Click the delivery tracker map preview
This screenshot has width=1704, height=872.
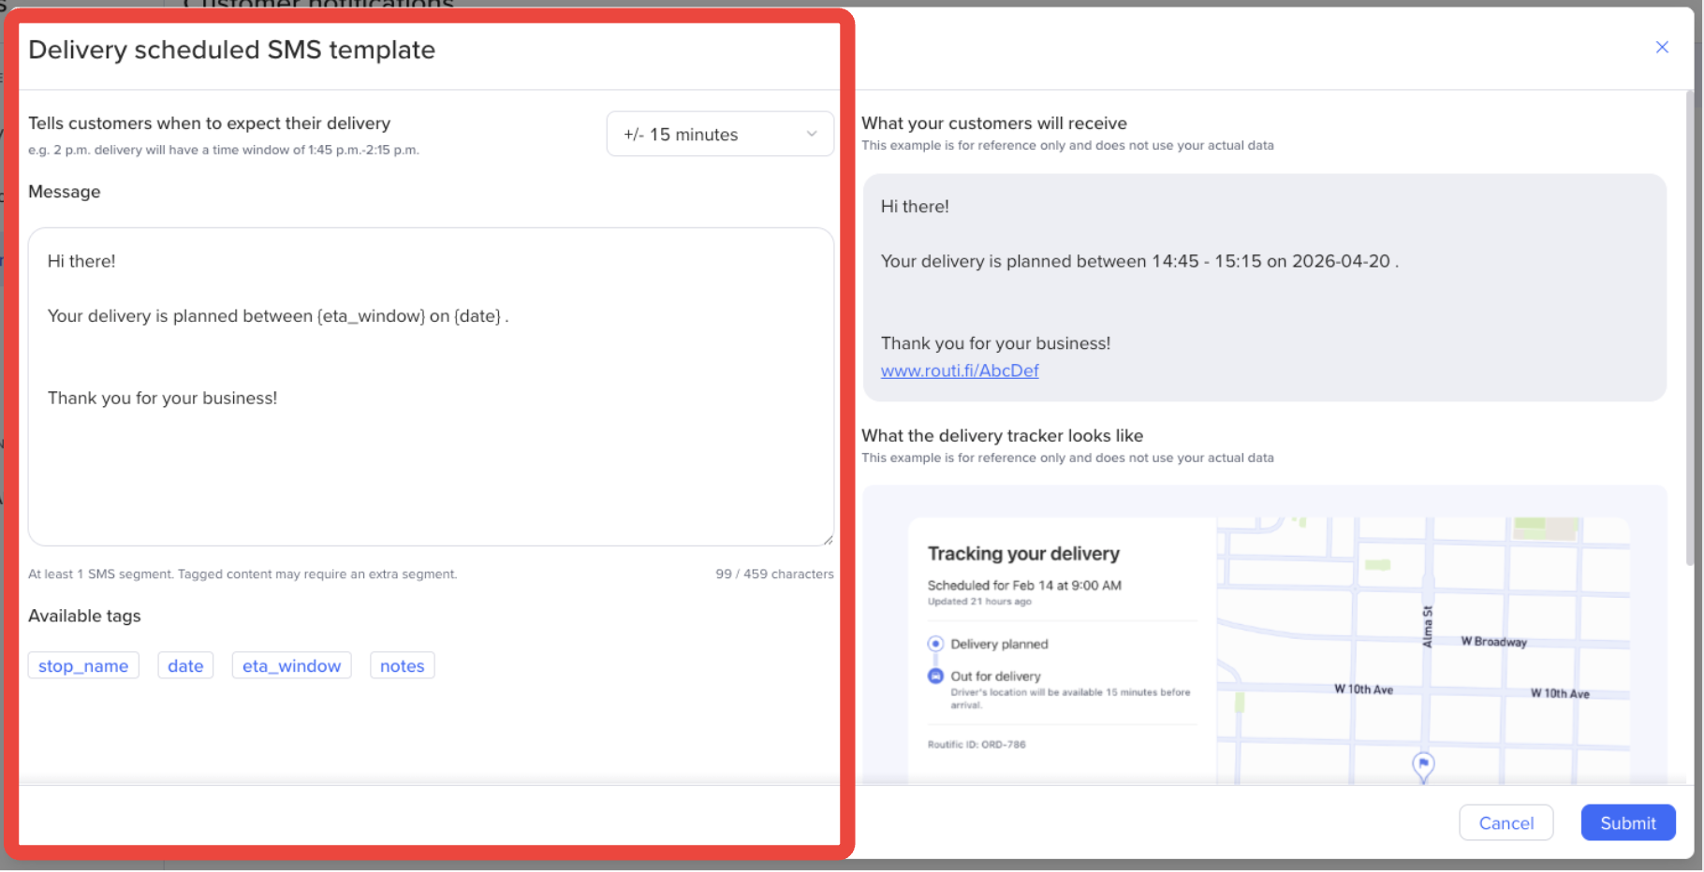click(x=1423, y=651)
